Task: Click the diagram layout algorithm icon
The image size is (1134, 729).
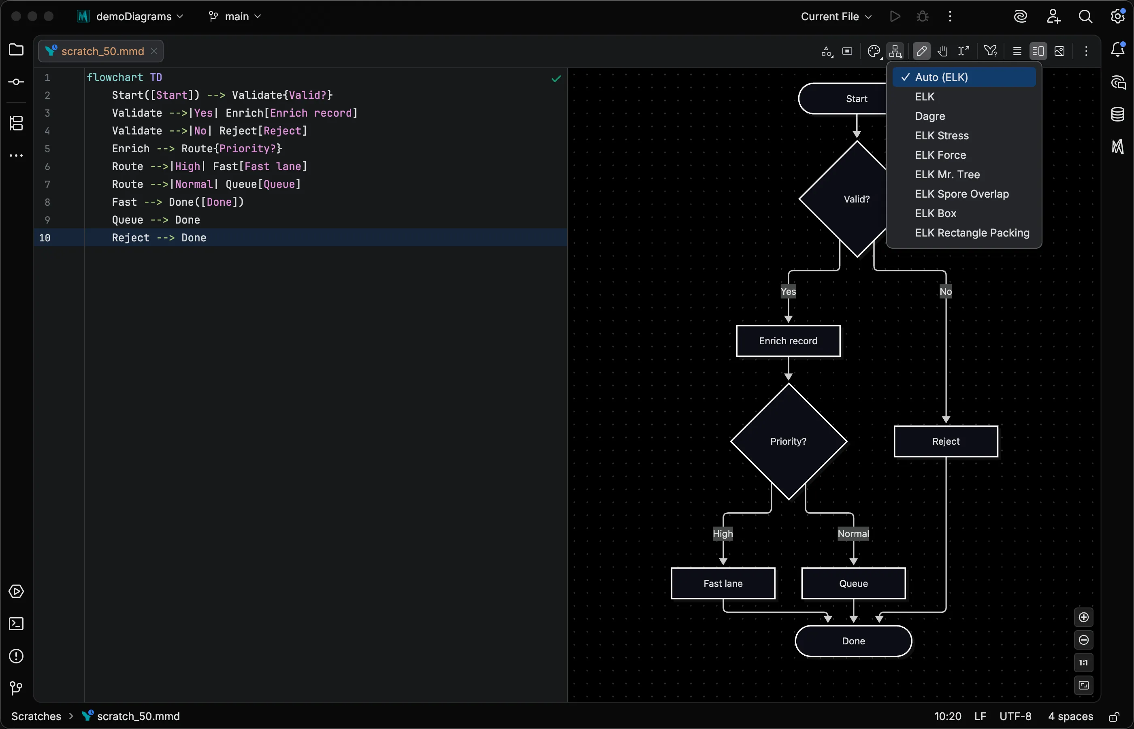Action: tap(895, 51)
